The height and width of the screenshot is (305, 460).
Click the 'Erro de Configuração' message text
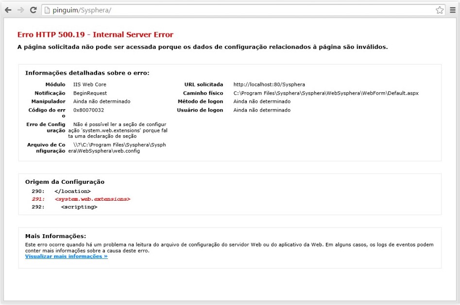point(118,130)
